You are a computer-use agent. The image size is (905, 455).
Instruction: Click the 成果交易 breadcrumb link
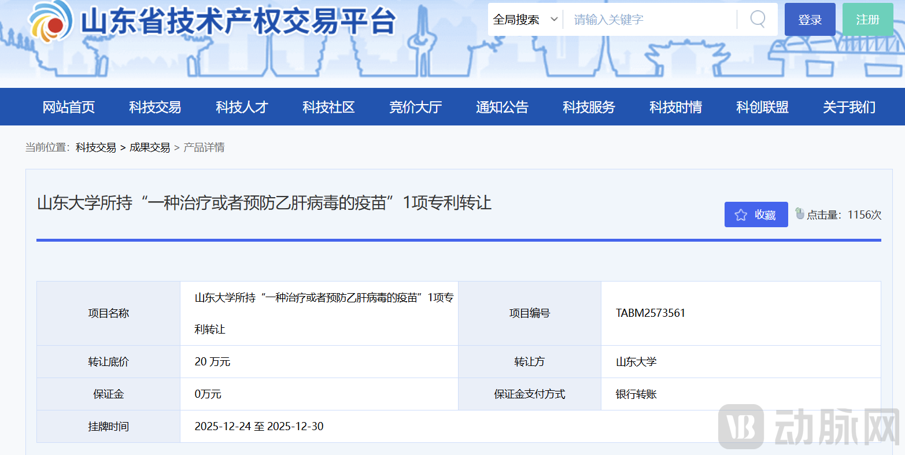coord(150,147)
